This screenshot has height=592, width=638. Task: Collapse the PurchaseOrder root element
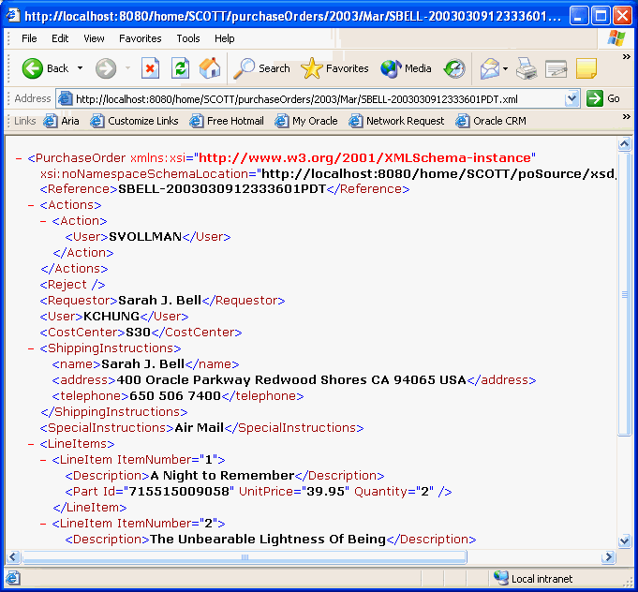click(x=20, y=158)
